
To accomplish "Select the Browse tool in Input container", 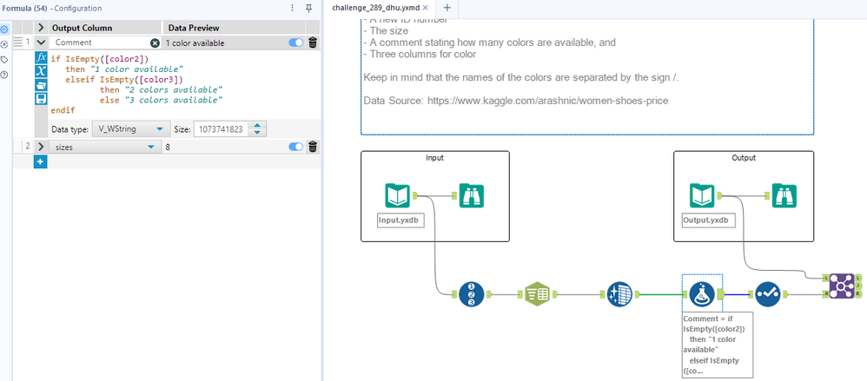I will [472, 195].
